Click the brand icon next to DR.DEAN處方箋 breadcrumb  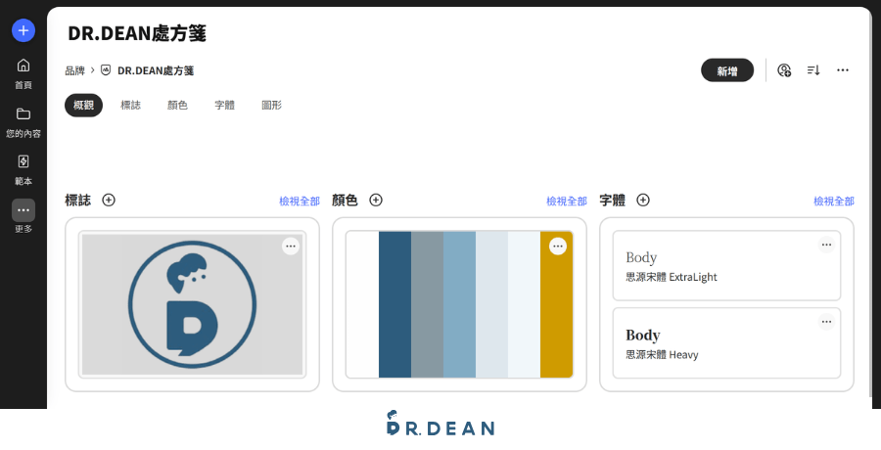click(x=106, y=70)
